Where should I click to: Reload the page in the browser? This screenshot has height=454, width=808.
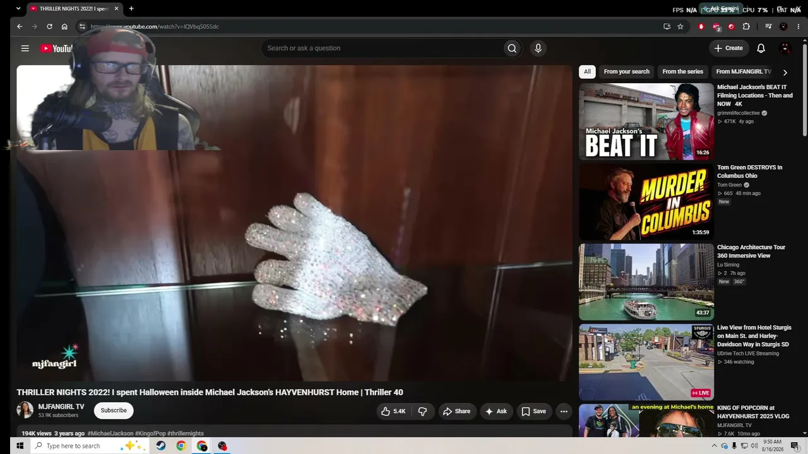click(49, 26)
